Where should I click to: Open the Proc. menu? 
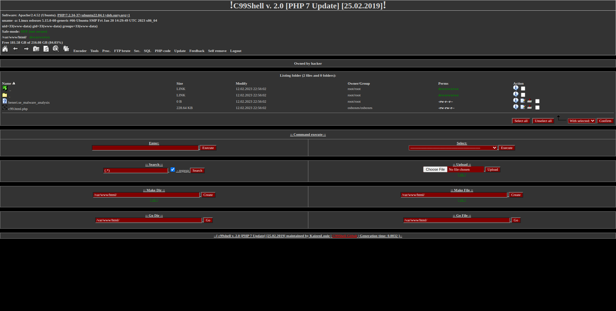coord(106,51)
